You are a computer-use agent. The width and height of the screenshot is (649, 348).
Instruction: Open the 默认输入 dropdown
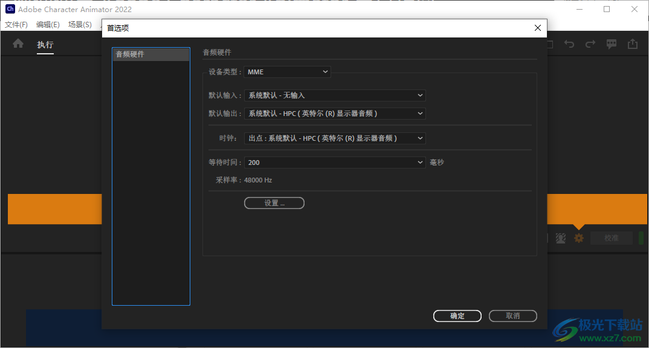click(335, 95)
